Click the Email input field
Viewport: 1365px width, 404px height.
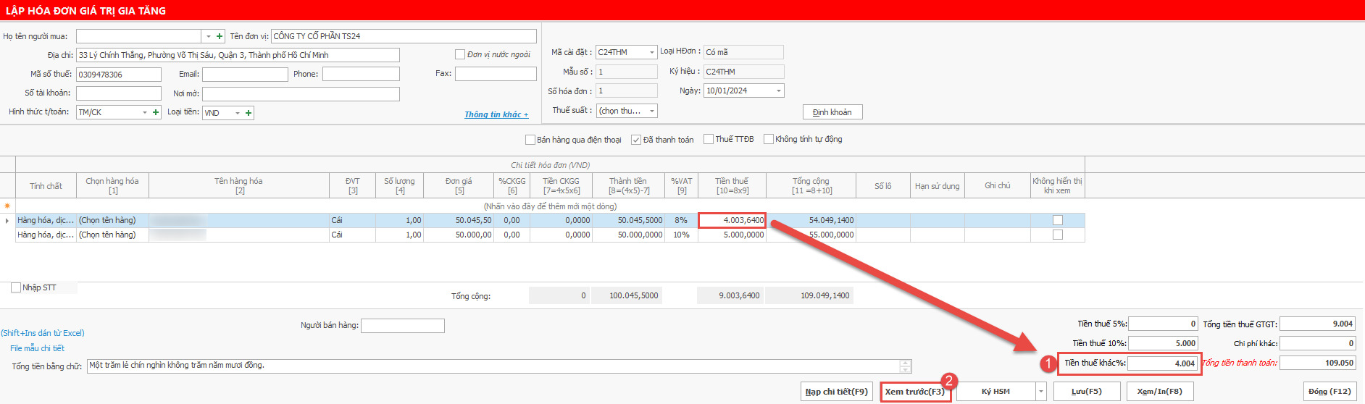point(244,74)
